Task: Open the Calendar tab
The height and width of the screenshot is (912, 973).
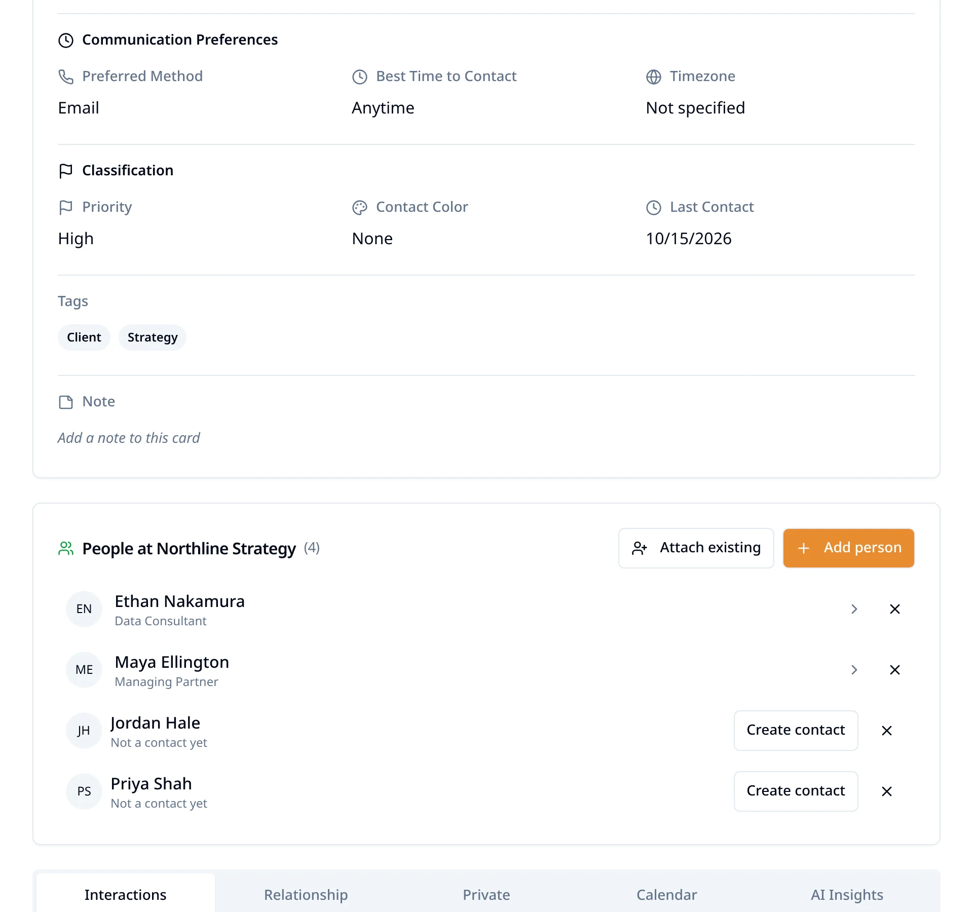Action: [667, 894]
